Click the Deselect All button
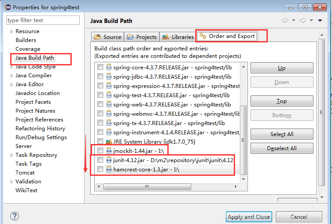 (x=282, y=148)
